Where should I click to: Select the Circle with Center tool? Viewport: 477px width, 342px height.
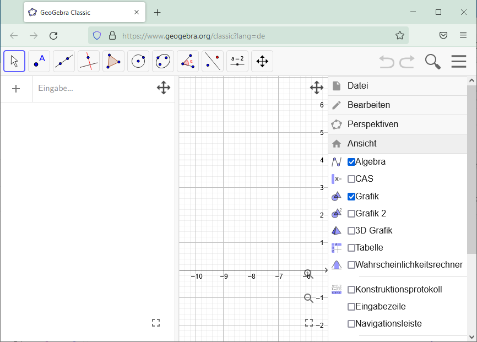click(x=138, y=61)
